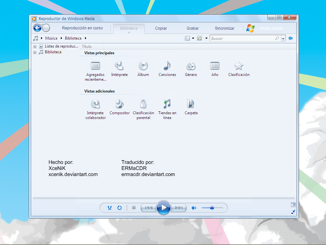The width and height of the screenshot is (326, 245).
Task: Click the layout options icon
Action: click(x=187, y=38)
